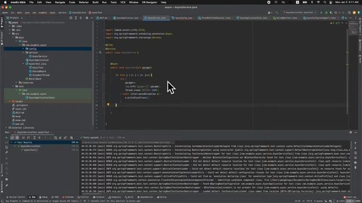Click the asyncTest() test result row
The height and width of the screenshot is (203, 362).
pyautogui.click(x=44, y=150)
